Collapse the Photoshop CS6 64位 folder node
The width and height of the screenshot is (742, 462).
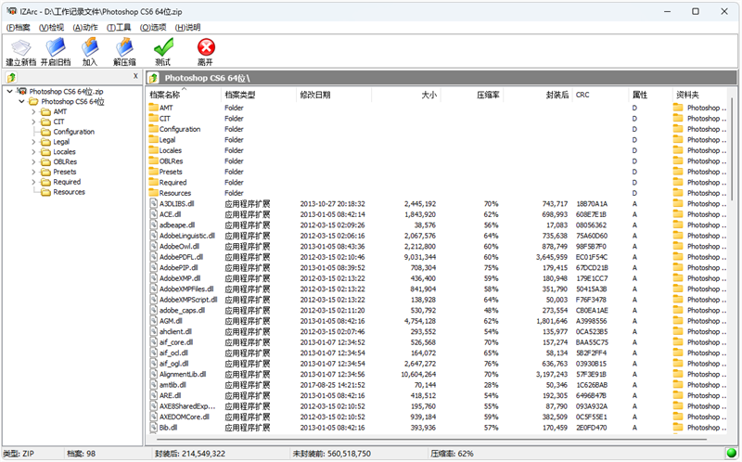click(x=21, y=101)
